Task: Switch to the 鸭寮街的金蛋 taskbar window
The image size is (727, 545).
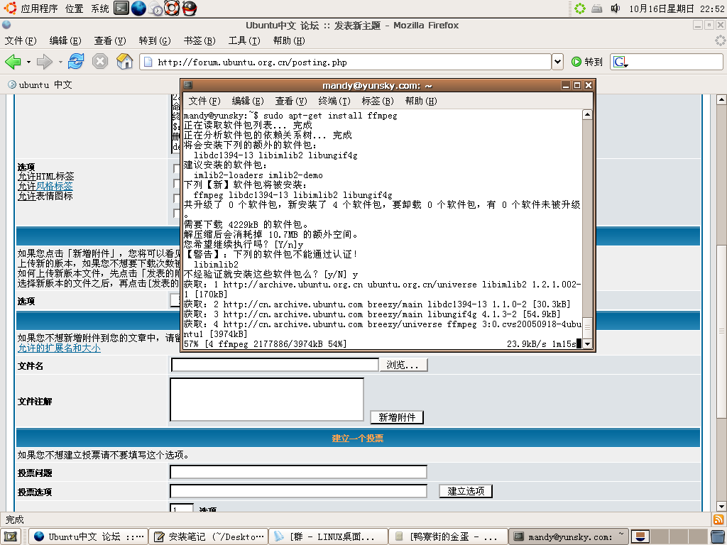Action: [x=448, y=536]
